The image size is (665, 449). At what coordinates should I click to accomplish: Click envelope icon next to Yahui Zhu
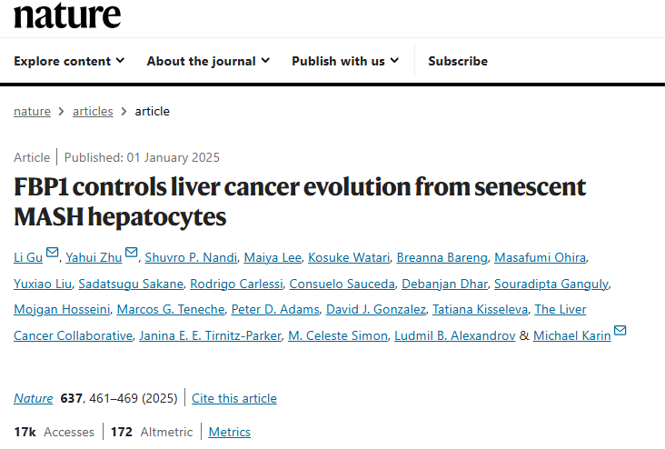click(x=132, y=252)
